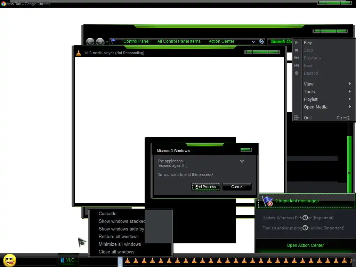Click the flag icon in Control Panel address bar

pyautogui.click(x=113, y=41)
